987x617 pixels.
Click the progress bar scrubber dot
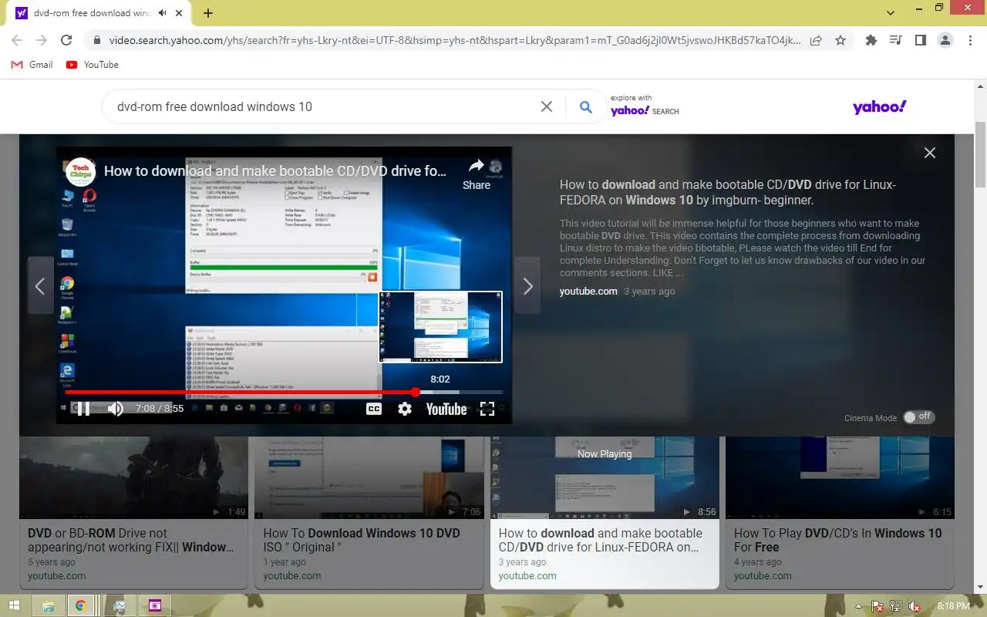click(x=416, y=392)
